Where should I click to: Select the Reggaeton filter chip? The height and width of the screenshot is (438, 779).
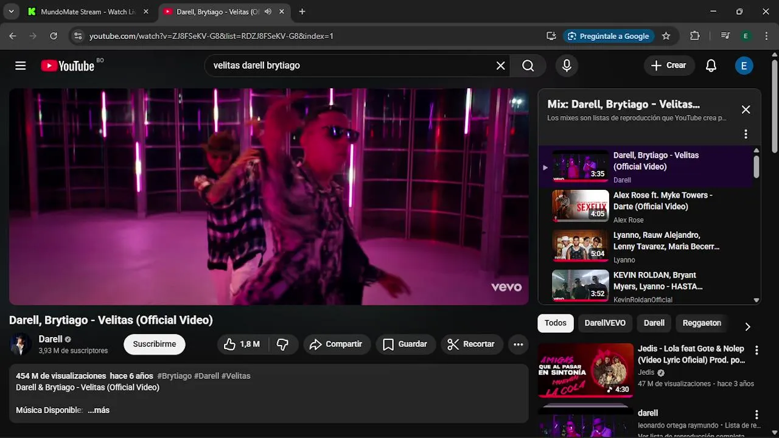click(x=702, y=323)
